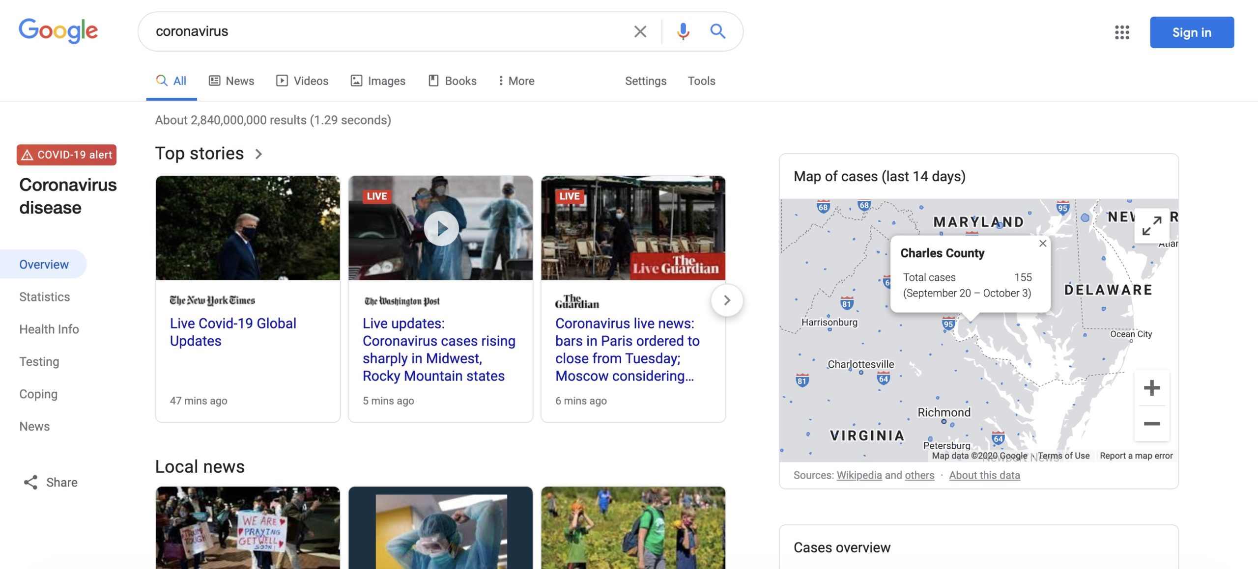The width and height of the screenshot is (1258, 569).
Task: Switch to the Images search tab
Action: pos(378,81)
